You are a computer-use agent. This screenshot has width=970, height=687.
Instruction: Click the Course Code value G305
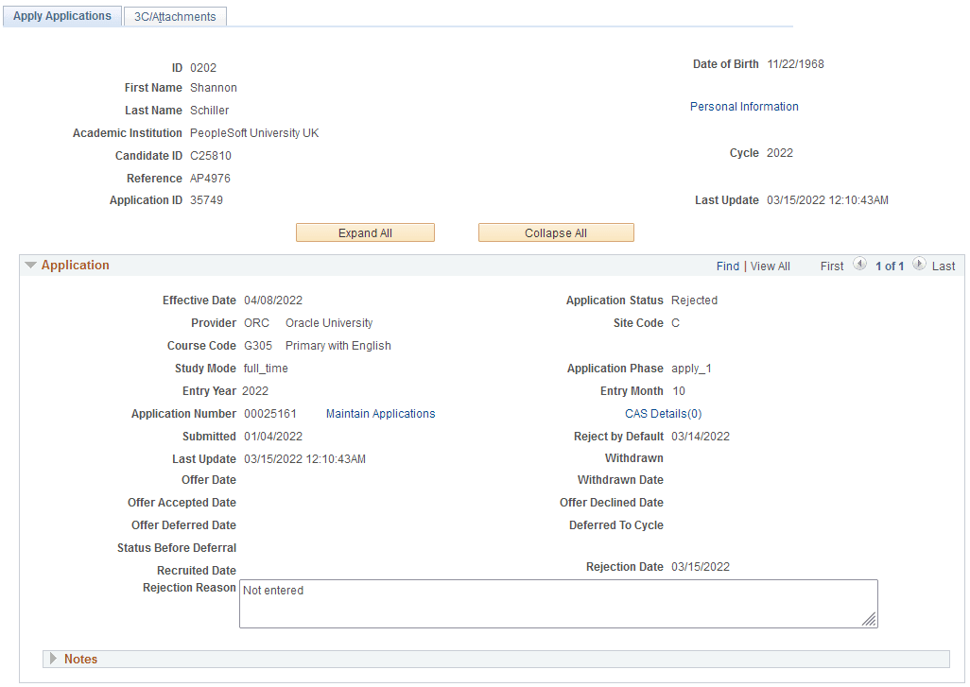coord(257,346)
